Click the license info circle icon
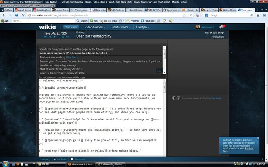268x167 pixels. [173, 98]
